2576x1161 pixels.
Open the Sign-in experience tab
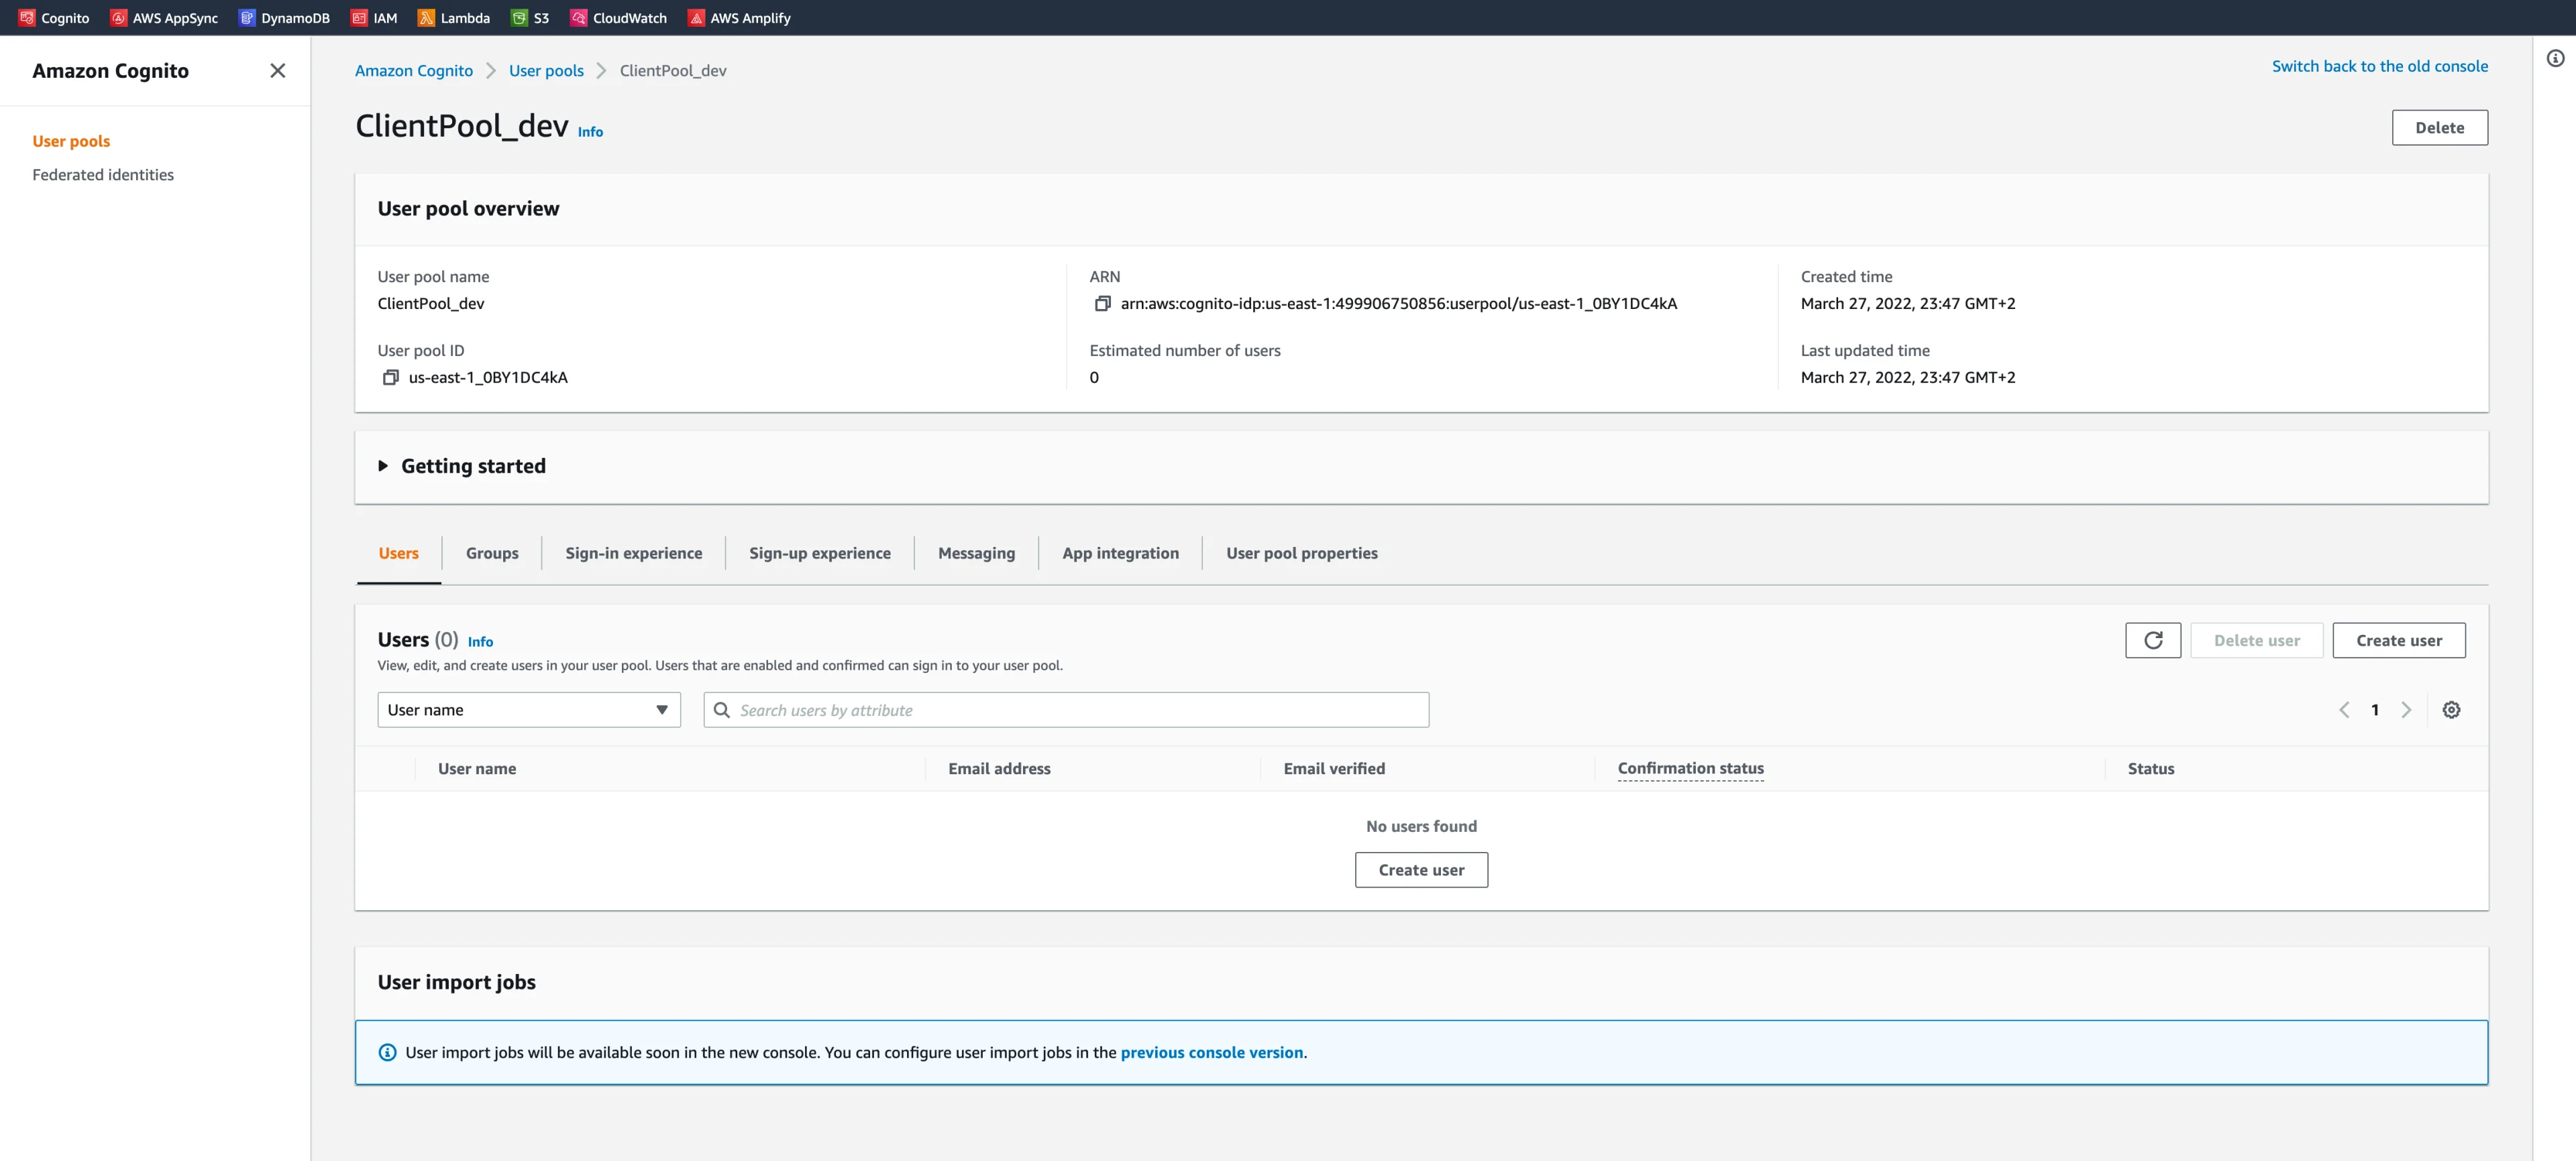pyautogui.click(x=634, y=554)
